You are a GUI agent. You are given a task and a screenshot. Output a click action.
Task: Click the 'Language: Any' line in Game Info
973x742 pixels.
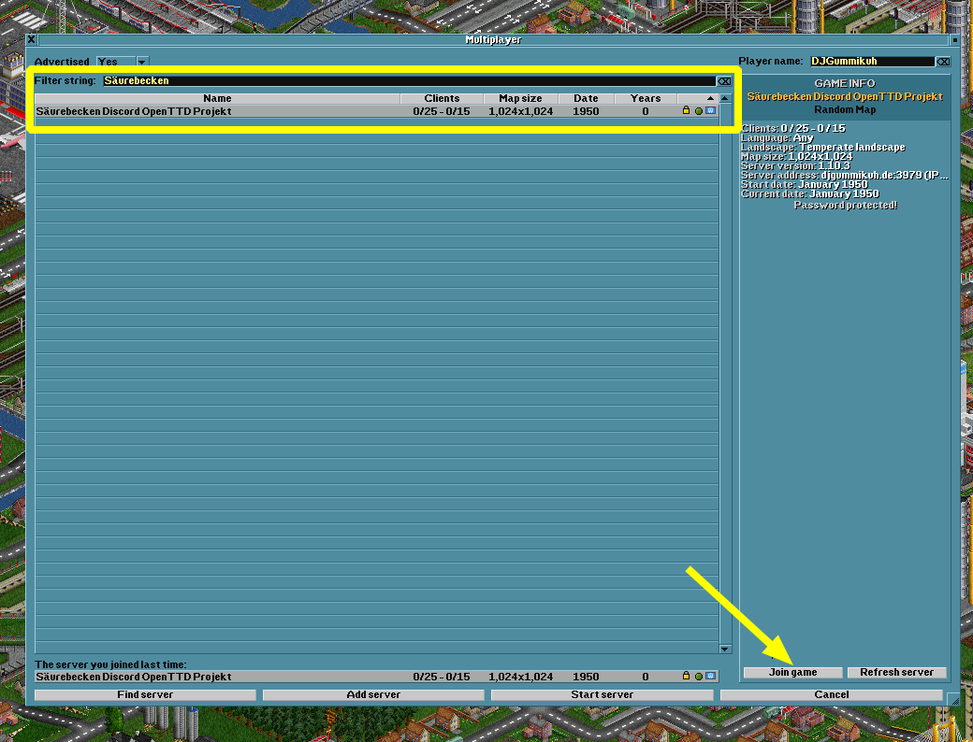point(777,138)
